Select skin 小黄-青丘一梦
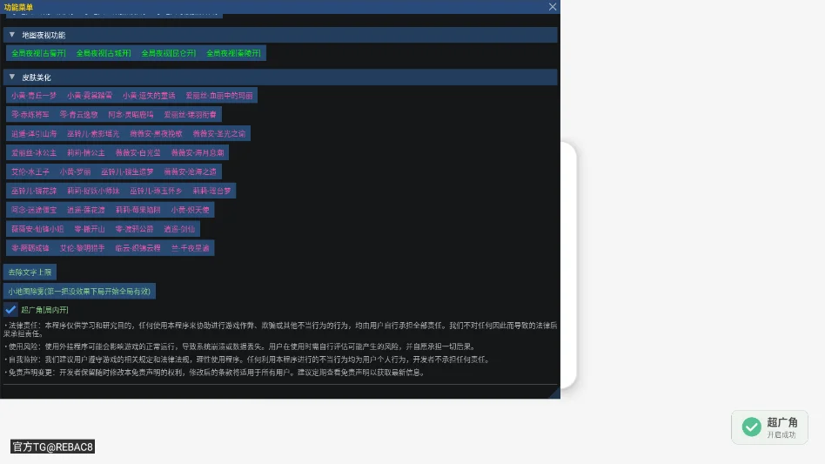The width and height of the screenshot is (825, 464). (x=34, y=96)
